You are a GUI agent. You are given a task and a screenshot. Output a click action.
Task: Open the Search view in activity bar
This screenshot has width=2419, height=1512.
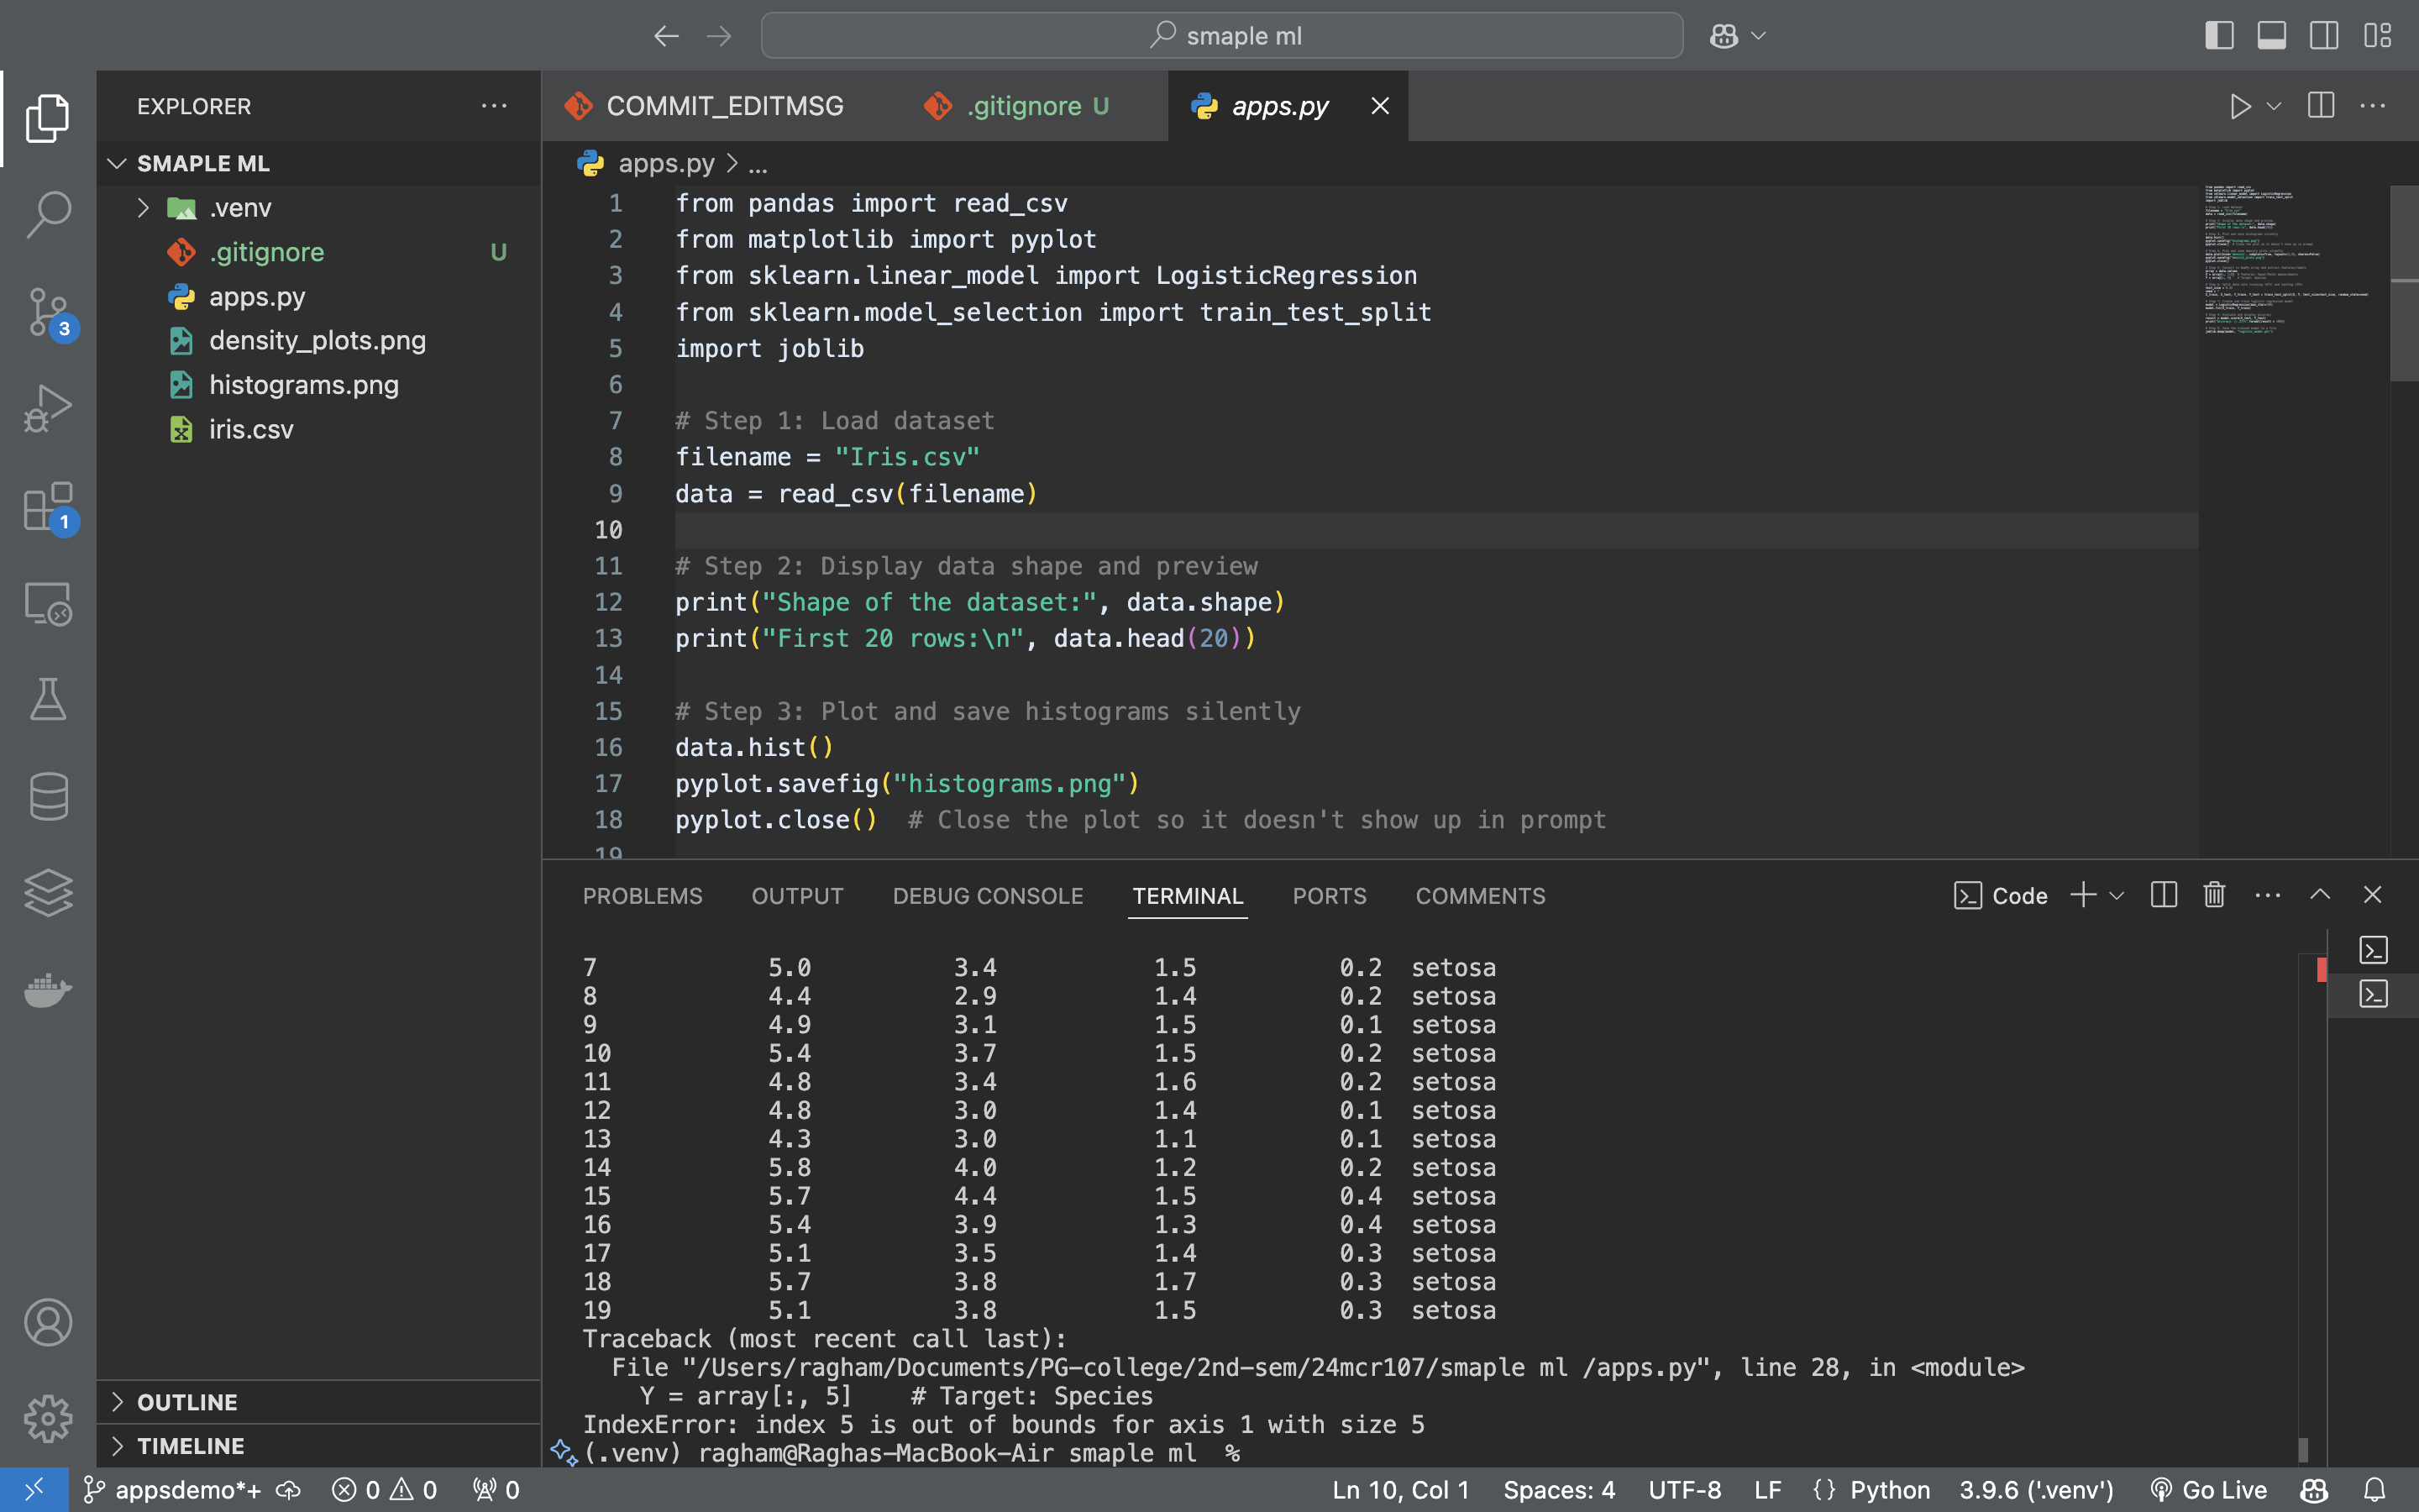click(x=47, y=214)
